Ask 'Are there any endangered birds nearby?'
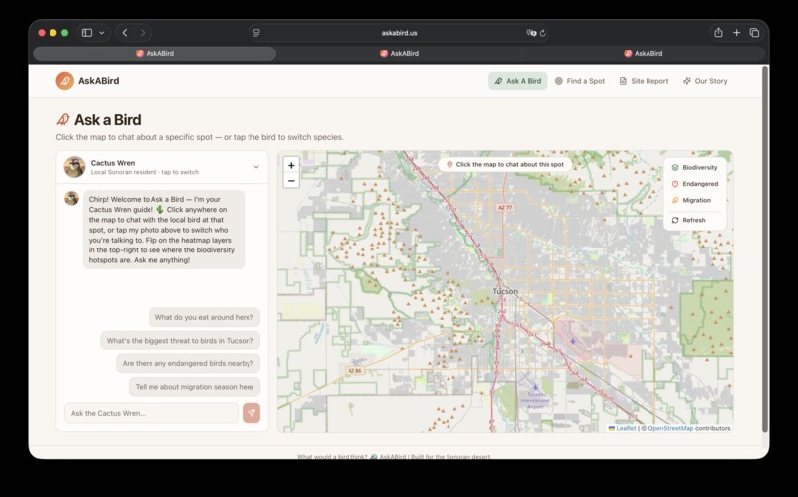This screenshot has width=798, height=497. pos(188,363)
